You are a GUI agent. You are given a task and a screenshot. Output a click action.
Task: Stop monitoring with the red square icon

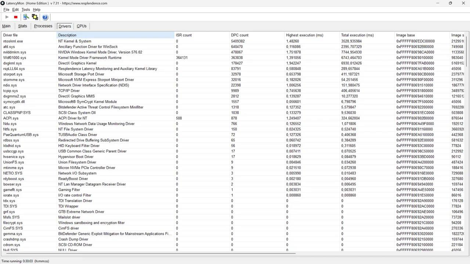click(x=16, y=17)
